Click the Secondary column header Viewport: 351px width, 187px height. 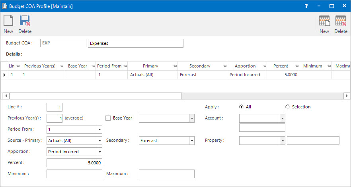[200, 66]
